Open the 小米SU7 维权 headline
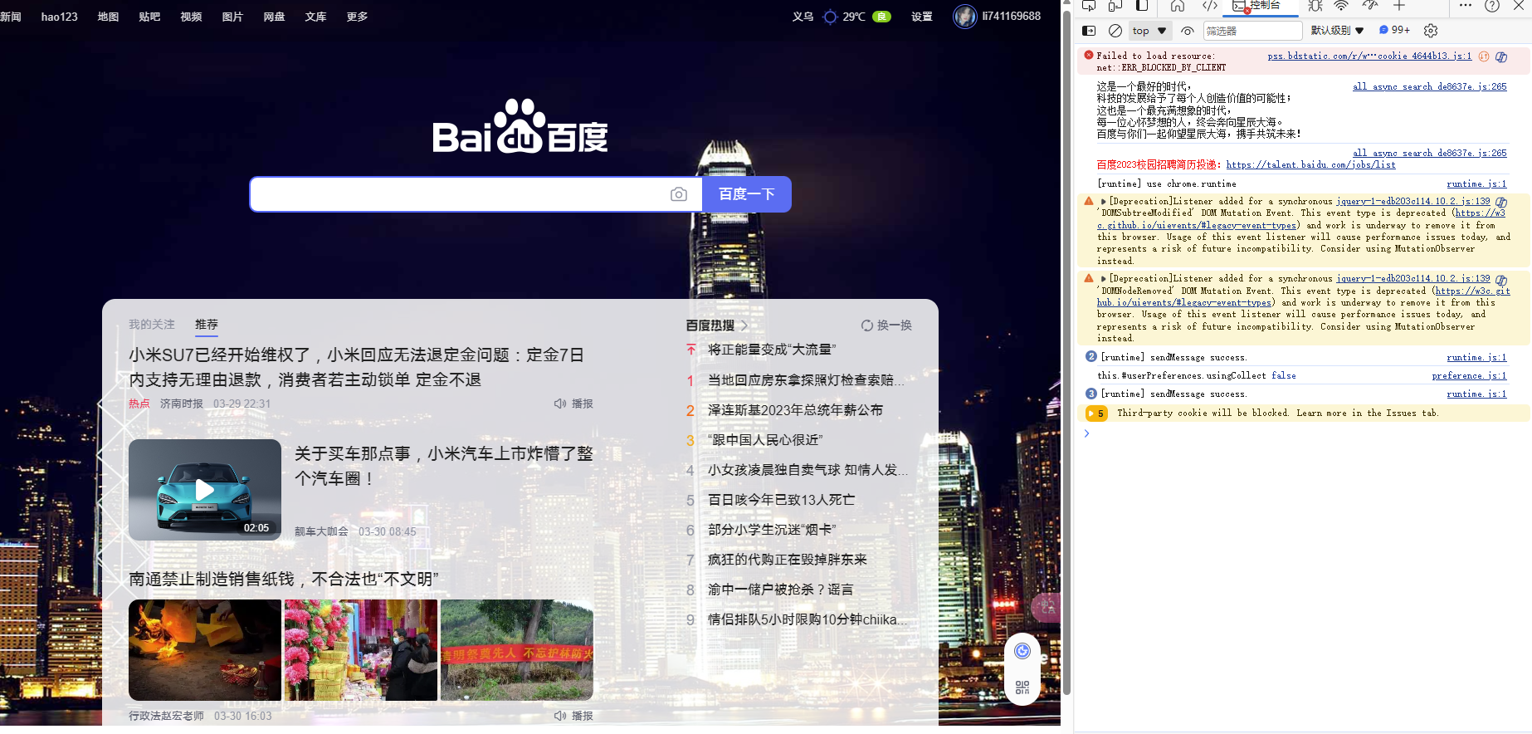 point(356,367)
